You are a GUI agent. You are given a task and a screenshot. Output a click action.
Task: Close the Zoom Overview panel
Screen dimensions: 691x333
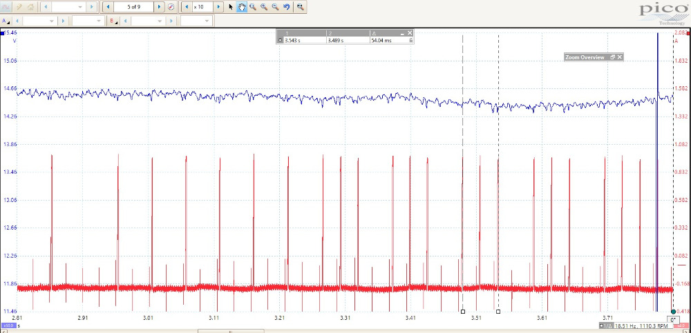(620, 57)
